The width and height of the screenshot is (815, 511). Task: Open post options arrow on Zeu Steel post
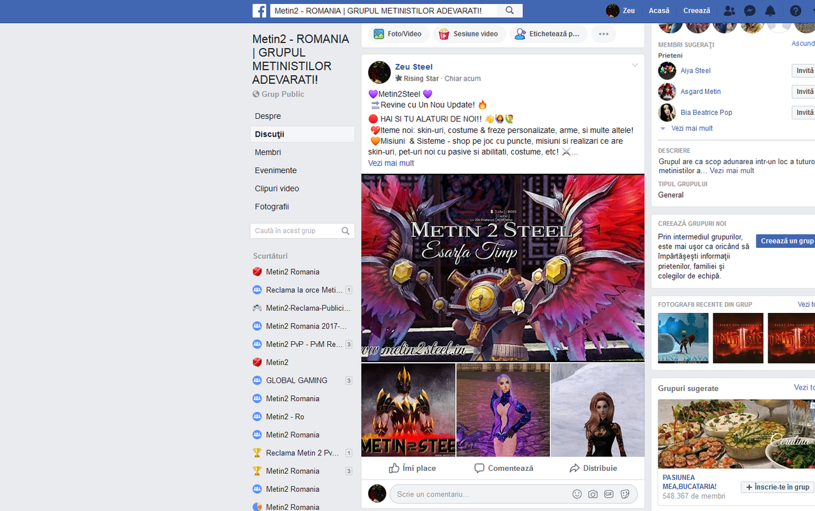point(635,65)
